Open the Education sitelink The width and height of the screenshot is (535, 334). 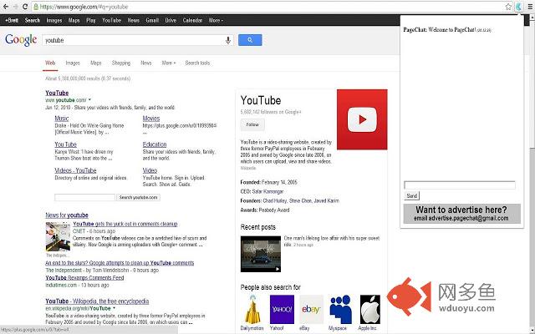(155, 144)
